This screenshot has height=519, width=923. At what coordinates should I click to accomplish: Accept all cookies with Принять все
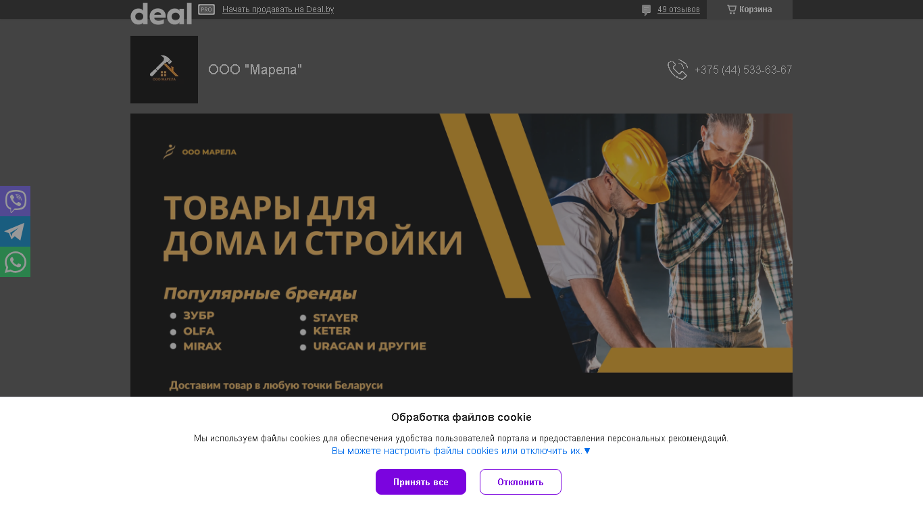[421, 482]
